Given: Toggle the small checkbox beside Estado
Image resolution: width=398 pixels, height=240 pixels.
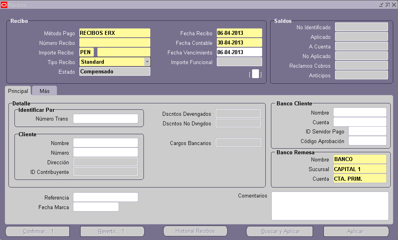Looking at the screenshot, I should point(255,74).
